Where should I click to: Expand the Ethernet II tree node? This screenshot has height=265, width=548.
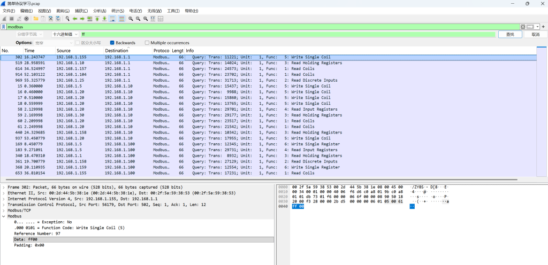pos(4,193)
